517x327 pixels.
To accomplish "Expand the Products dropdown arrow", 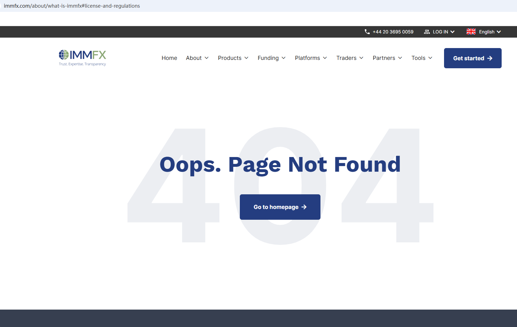I will pyautogui.click(x=246, y=58).
